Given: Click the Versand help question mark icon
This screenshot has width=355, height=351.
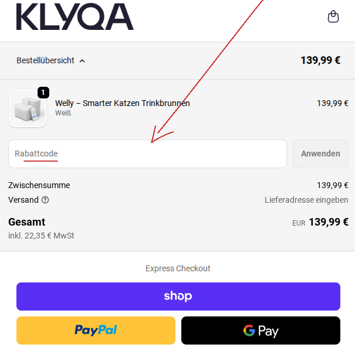Looking at the screenshot, I should 45,200.
